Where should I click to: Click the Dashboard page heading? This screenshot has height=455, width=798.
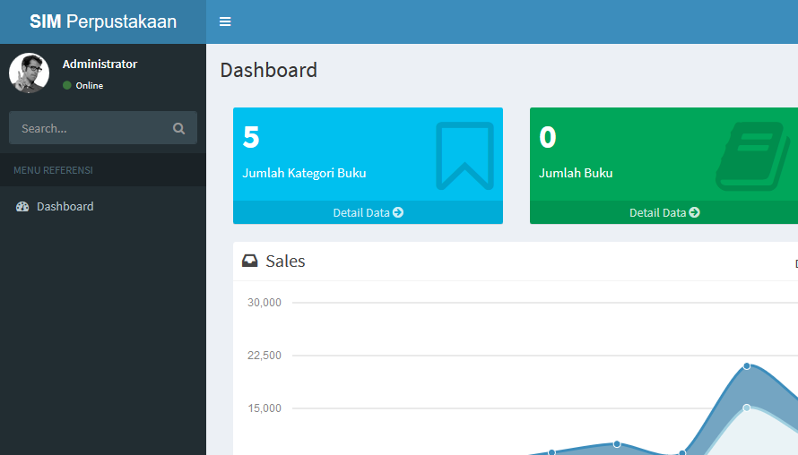[269, 70]
